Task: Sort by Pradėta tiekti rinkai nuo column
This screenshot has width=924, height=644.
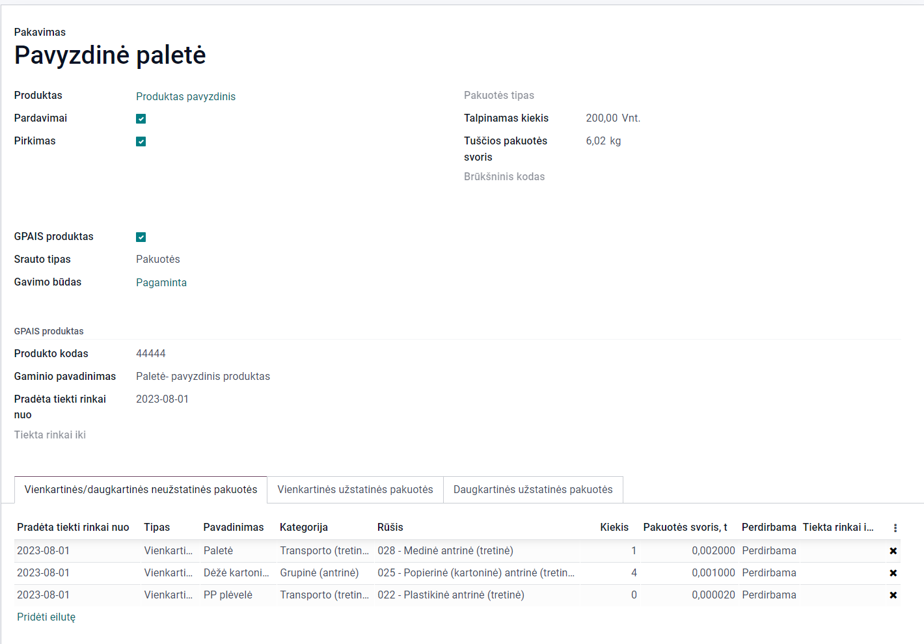Action: point(73,527)
